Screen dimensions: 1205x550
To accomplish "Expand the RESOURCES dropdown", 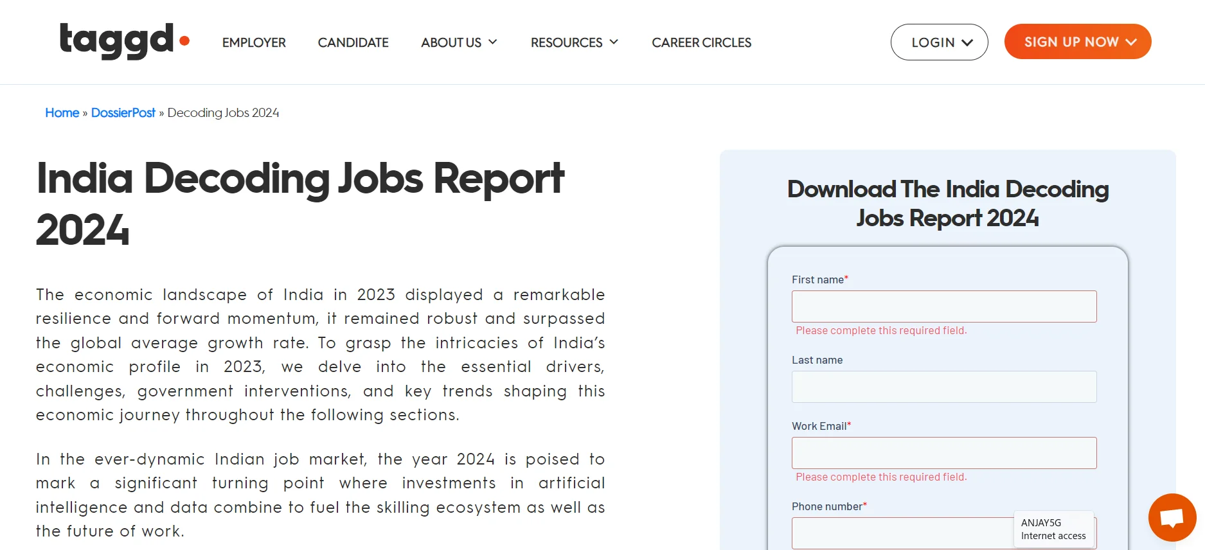I will tap(574, 42).
